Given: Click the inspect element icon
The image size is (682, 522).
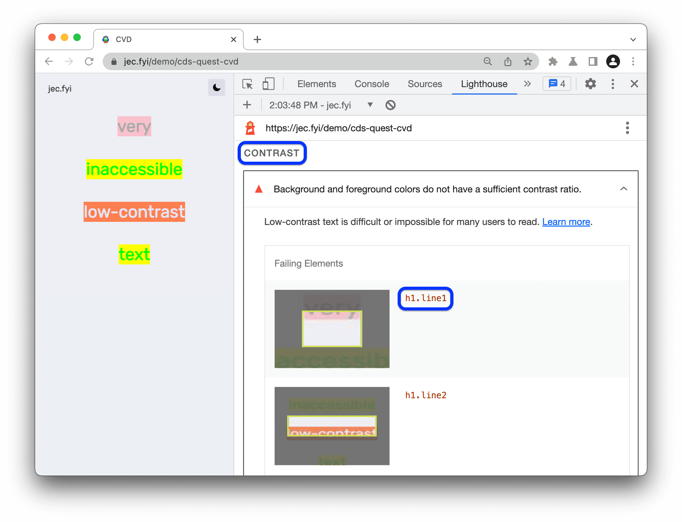Looking at the screenshot, I should click(249, 84).
